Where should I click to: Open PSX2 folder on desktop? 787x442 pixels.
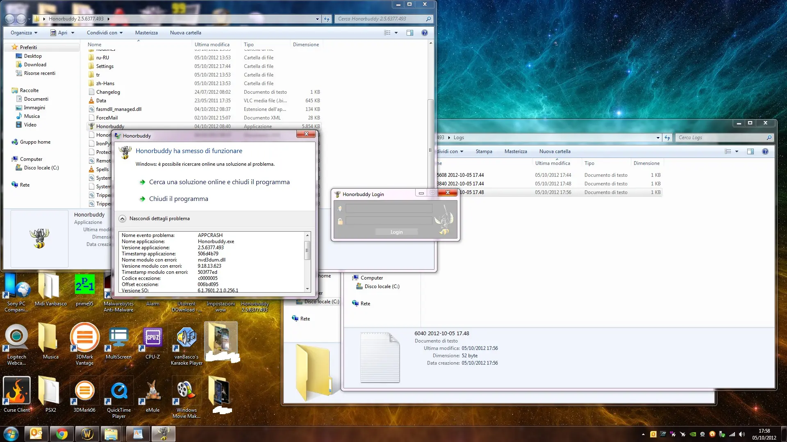tap(50, 395)
